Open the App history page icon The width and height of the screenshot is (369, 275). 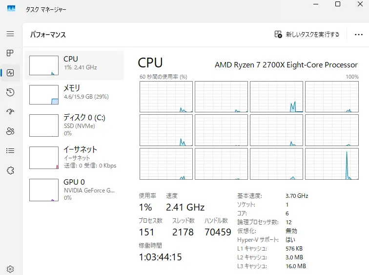click(x=10, y=92)
